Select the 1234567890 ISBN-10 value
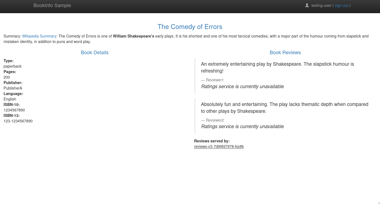 [14, 110]
